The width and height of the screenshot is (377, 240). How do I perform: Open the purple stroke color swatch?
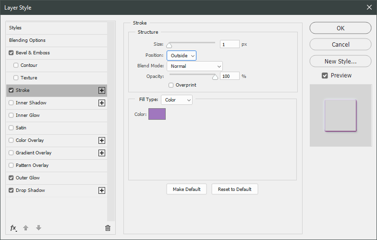(x=157, y=114)
